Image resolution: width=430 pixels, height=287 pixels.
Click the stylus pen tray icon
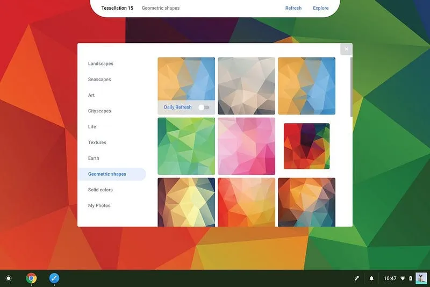(x=356, y=278)
